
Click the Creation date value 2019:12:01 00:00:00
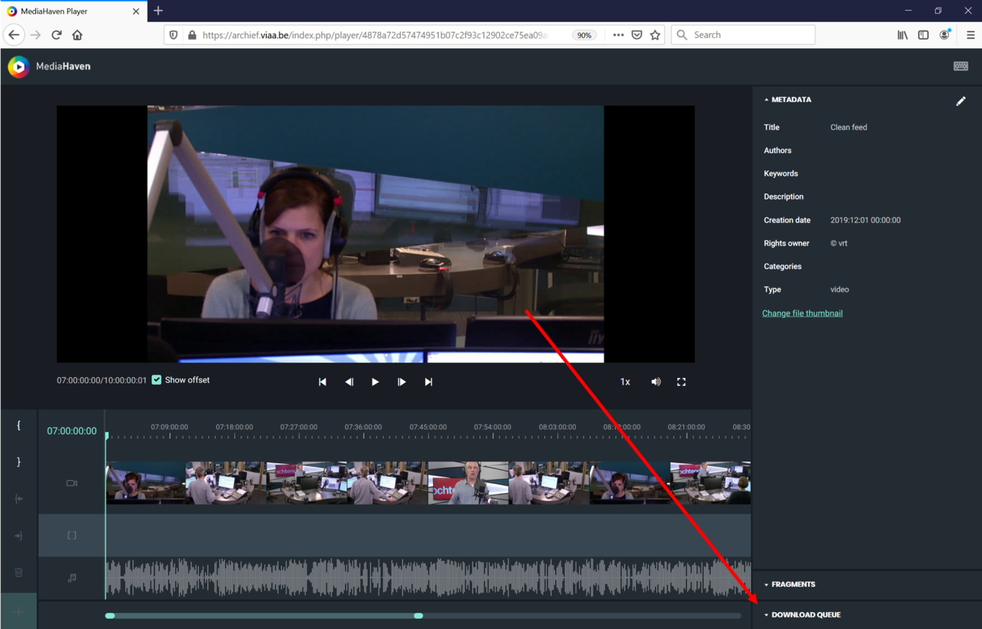(865, 220)
